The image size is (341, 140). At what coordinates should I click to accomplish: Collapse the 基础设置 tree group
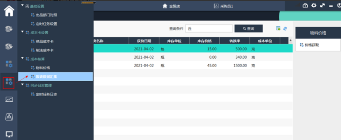pos(22,6)
